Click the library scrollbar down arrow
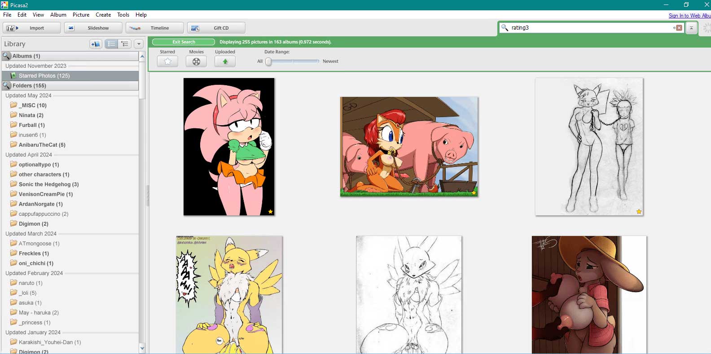The image size is (711, 354). pyautogui.click(x=142, y=348)
